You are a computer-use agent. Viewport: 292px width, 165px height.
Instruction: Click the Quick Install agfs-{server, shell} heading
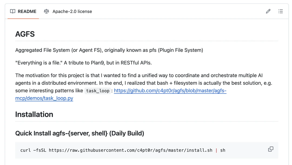(x=79, y=133)
